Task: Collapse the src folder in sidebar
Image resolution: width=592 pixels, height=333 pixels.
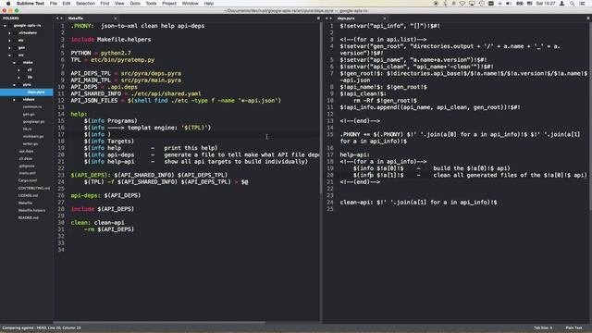Action: tap(10, 55)
